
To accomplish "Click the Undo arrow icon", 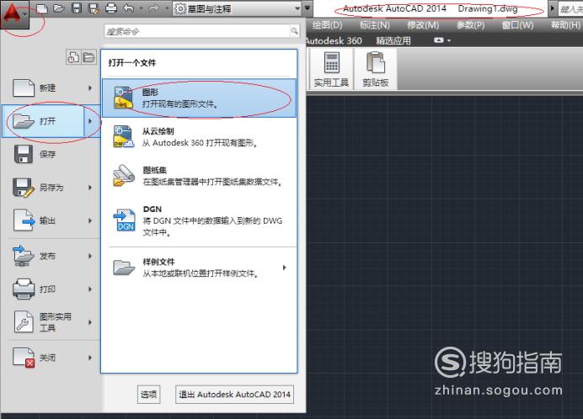I will tap(128, 8).
